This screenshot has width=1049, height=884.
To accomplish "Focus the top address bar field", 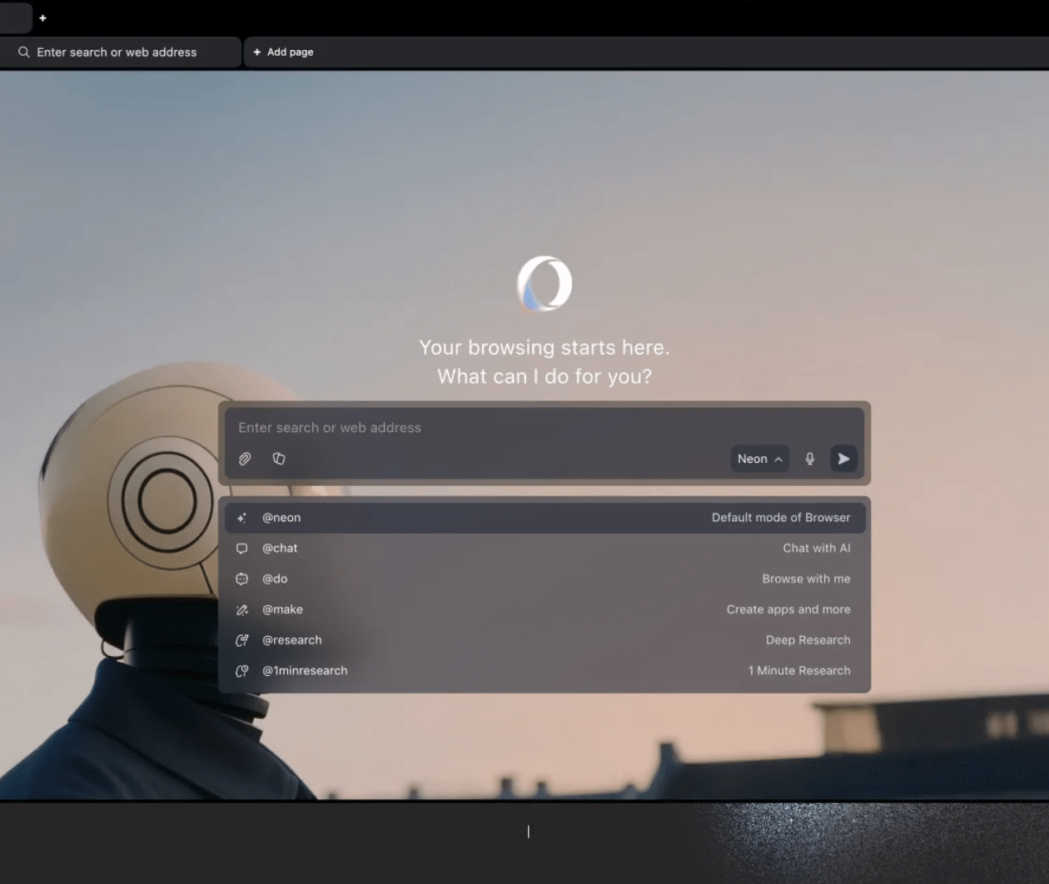I will (125, 52).
